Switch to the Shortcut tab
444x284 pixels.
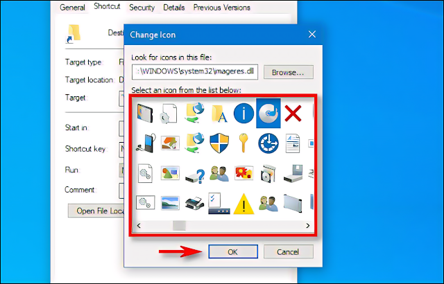[107, 6]
